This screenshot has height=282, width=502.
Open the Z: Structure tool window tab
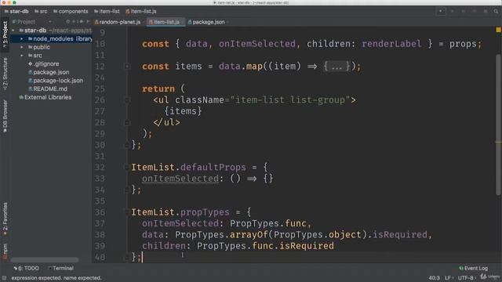tap(5, 74)
